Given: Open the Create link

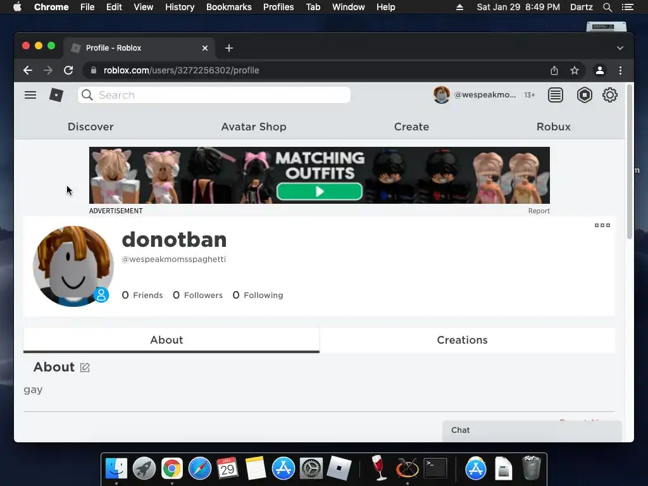Looking at the screenshot, I should 411,127.
